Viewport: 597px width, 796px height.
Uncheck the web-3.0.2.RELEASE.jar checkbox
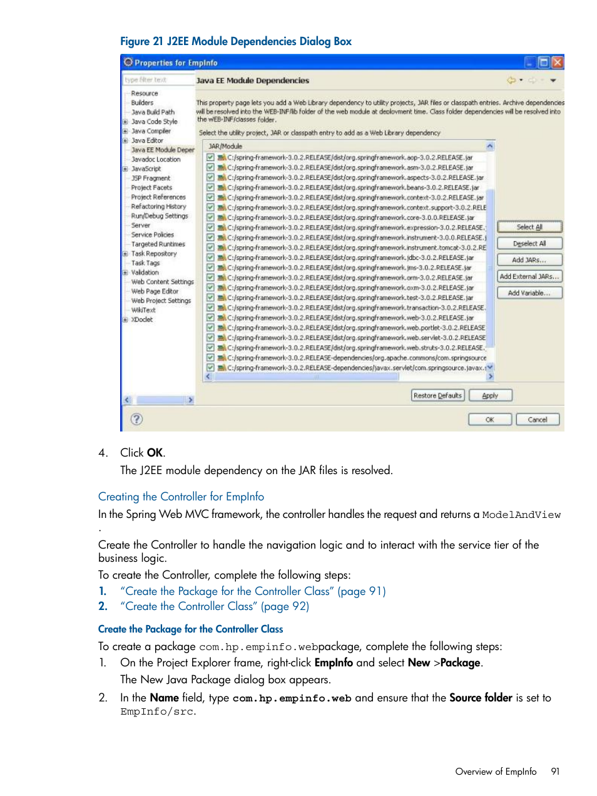point(210,318)
